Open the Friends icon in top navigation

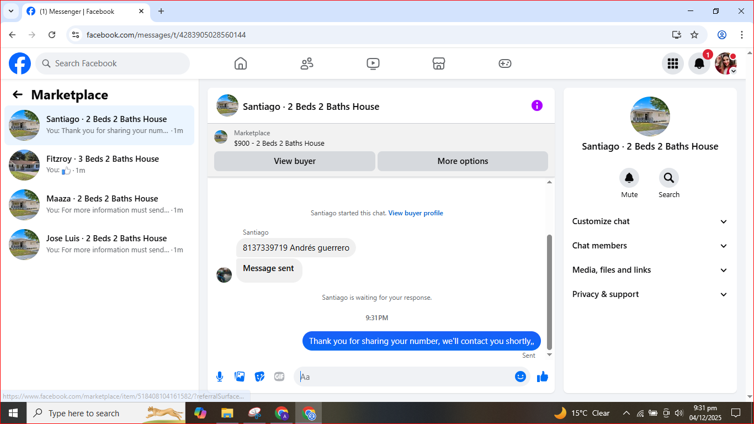pyautogui.click(x=307, y=63)
